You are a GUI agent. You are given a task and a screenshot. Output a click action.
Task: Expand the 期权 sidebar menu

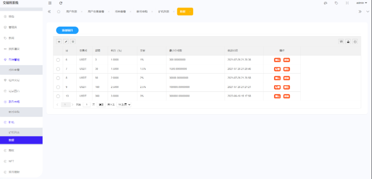21,150
